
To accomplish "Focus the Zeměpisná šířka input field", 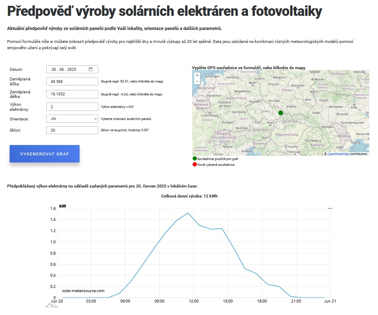I will click(x=73, y=82).
